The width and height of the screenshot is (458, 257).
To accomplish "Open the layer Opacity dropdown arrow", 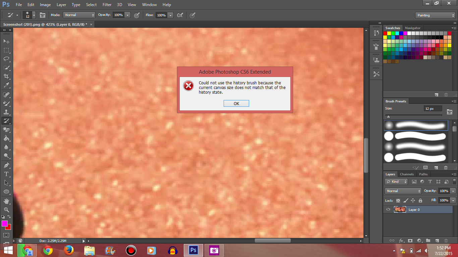I will coord(453,191).
